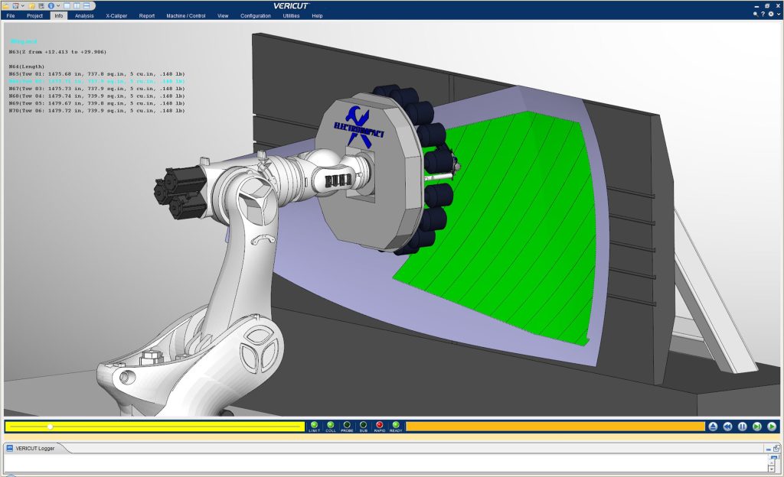Open the Analysis menu
784x477 pixels.
(x=84, y=15)
